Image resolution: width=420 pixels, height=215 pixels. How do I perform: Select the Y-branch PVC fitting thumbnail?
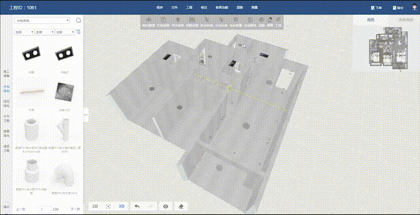point(63,130)
